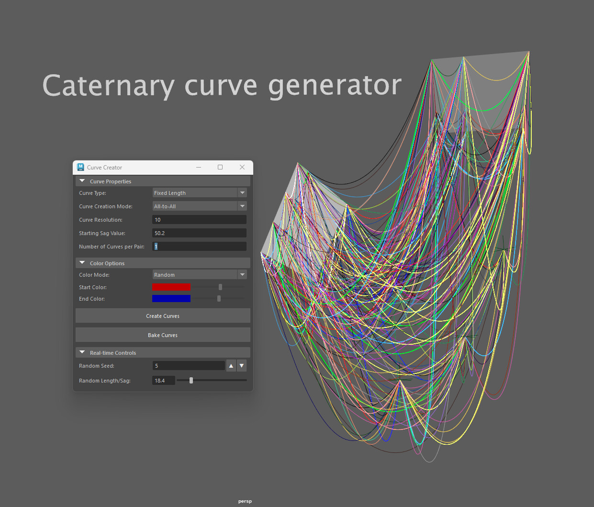This screenshot has height=507, width=594.
Task: Click the blue End Color swatch
Action: [171, 298]
